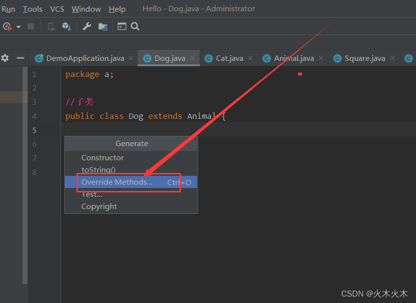Click line number 4 in the gutter
416x303 pixels.
coord(35,116)
